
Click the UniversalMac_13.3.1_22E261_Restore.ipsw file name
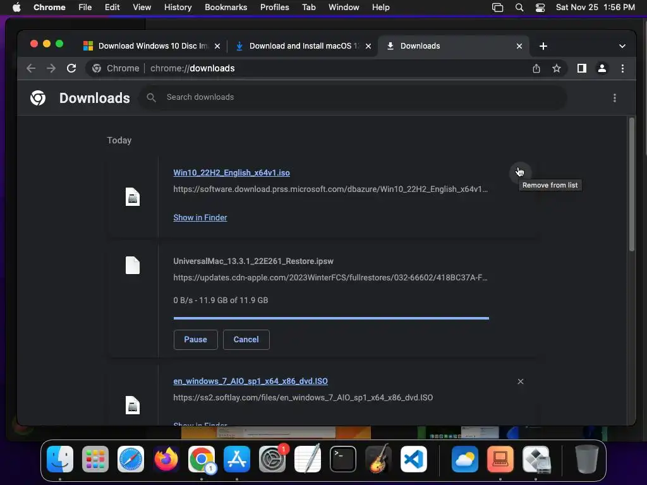[x=253, y=261]
